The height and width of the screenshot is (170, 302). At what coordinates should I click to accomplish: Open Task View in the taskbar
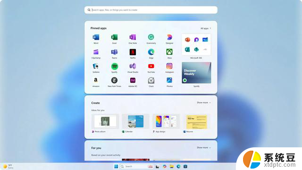pos(157,167)
